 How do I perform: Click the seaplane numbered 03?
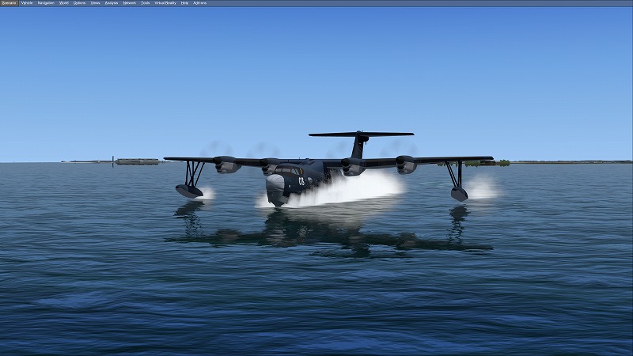coord(328,169)
